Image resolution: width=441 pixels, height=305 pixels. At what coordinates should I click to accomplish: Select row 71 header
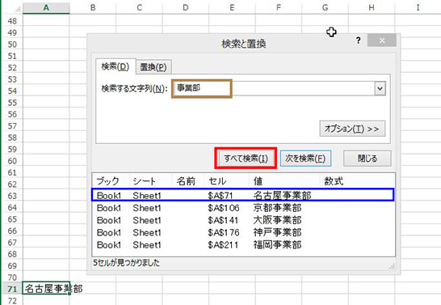12,289
